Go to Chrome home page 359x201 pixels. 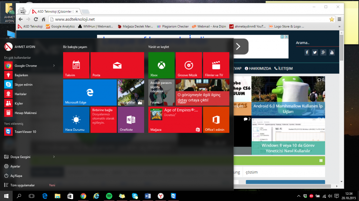(43, 20)
